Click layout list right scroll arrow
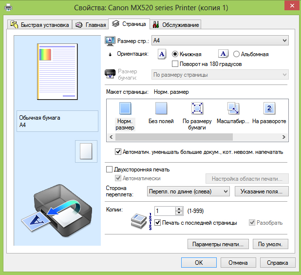The width and height of the screenshot is (301, 275). click(284, 137)
